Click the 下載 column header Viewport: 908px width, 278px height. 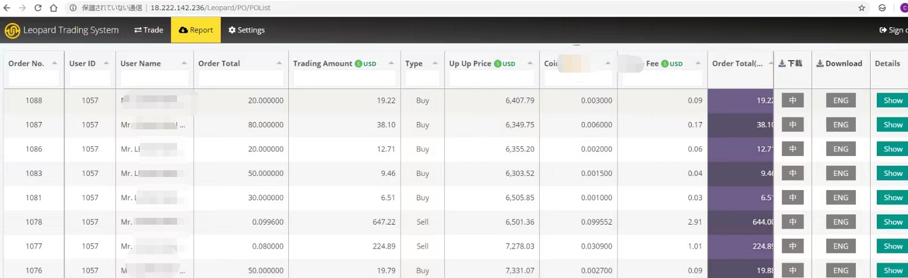tap(790, 64)
